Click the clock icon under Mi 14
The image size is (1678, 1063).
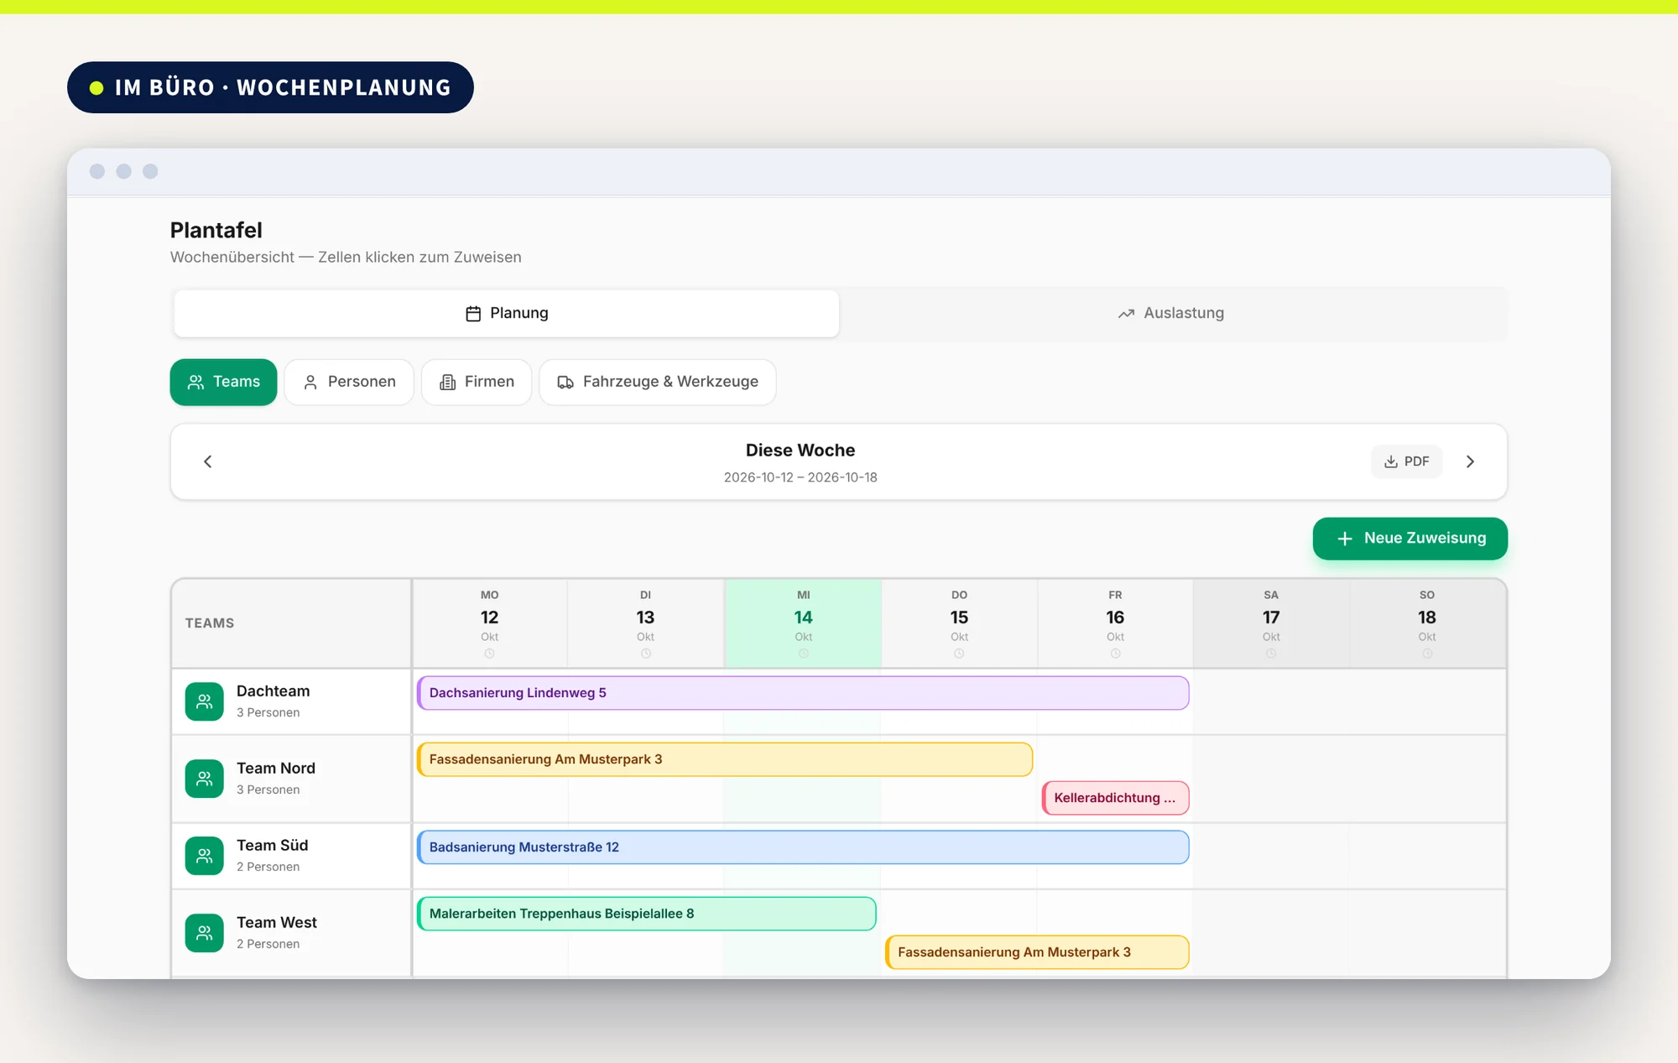(x=803, y=654)
